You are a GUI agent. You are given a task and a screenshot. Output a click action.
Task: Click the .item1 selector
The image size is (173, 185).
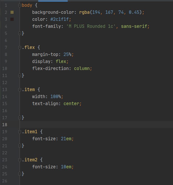click(x=30, y=132)
